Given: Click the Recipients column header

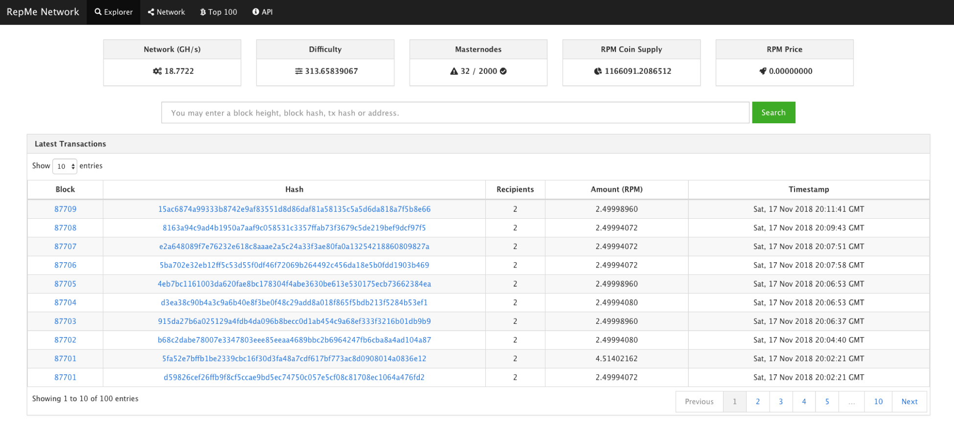Looking at the screenshot, I should point(515,190).
